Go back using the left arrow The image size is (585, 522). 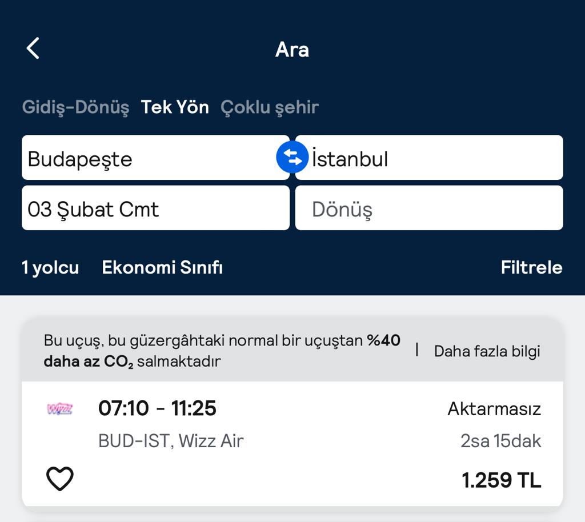(33, 49)
